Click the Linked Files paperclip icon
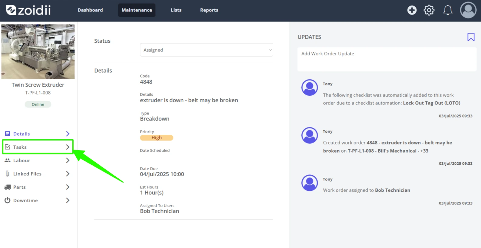The width and height of the screenshot is (481, 248). [8, 174]
